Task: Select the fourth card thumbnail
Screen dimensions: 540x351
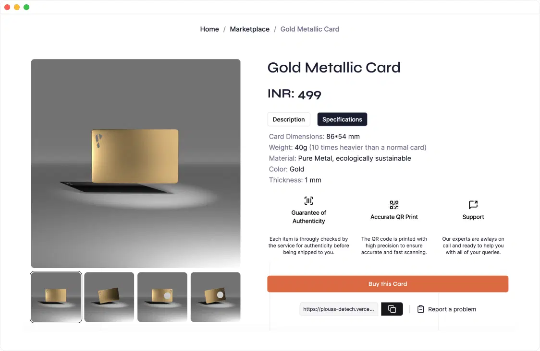Action: (215, 297)
